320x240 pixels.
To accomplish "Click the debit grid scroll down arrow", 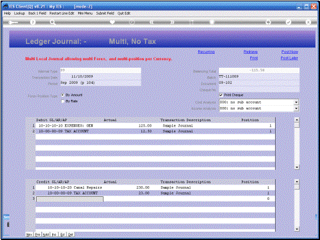I will point(297,167).
